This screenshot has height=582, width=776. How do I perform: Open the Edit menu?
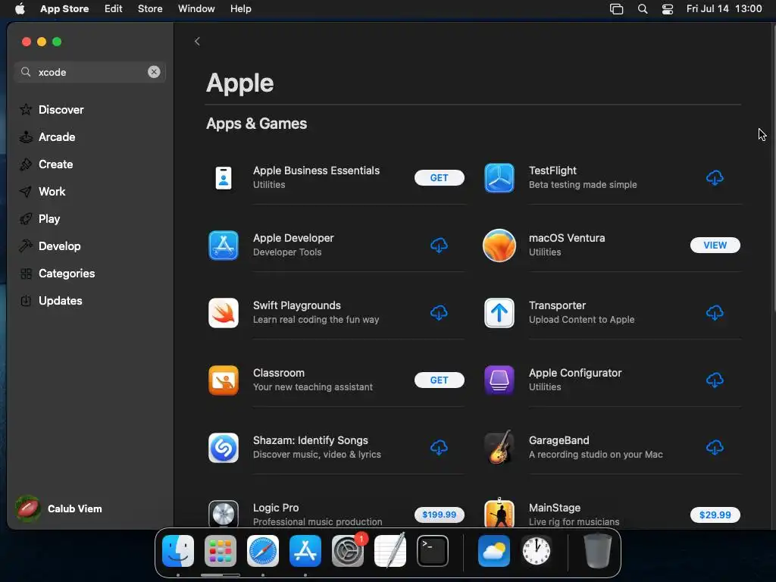pos(114,8)
